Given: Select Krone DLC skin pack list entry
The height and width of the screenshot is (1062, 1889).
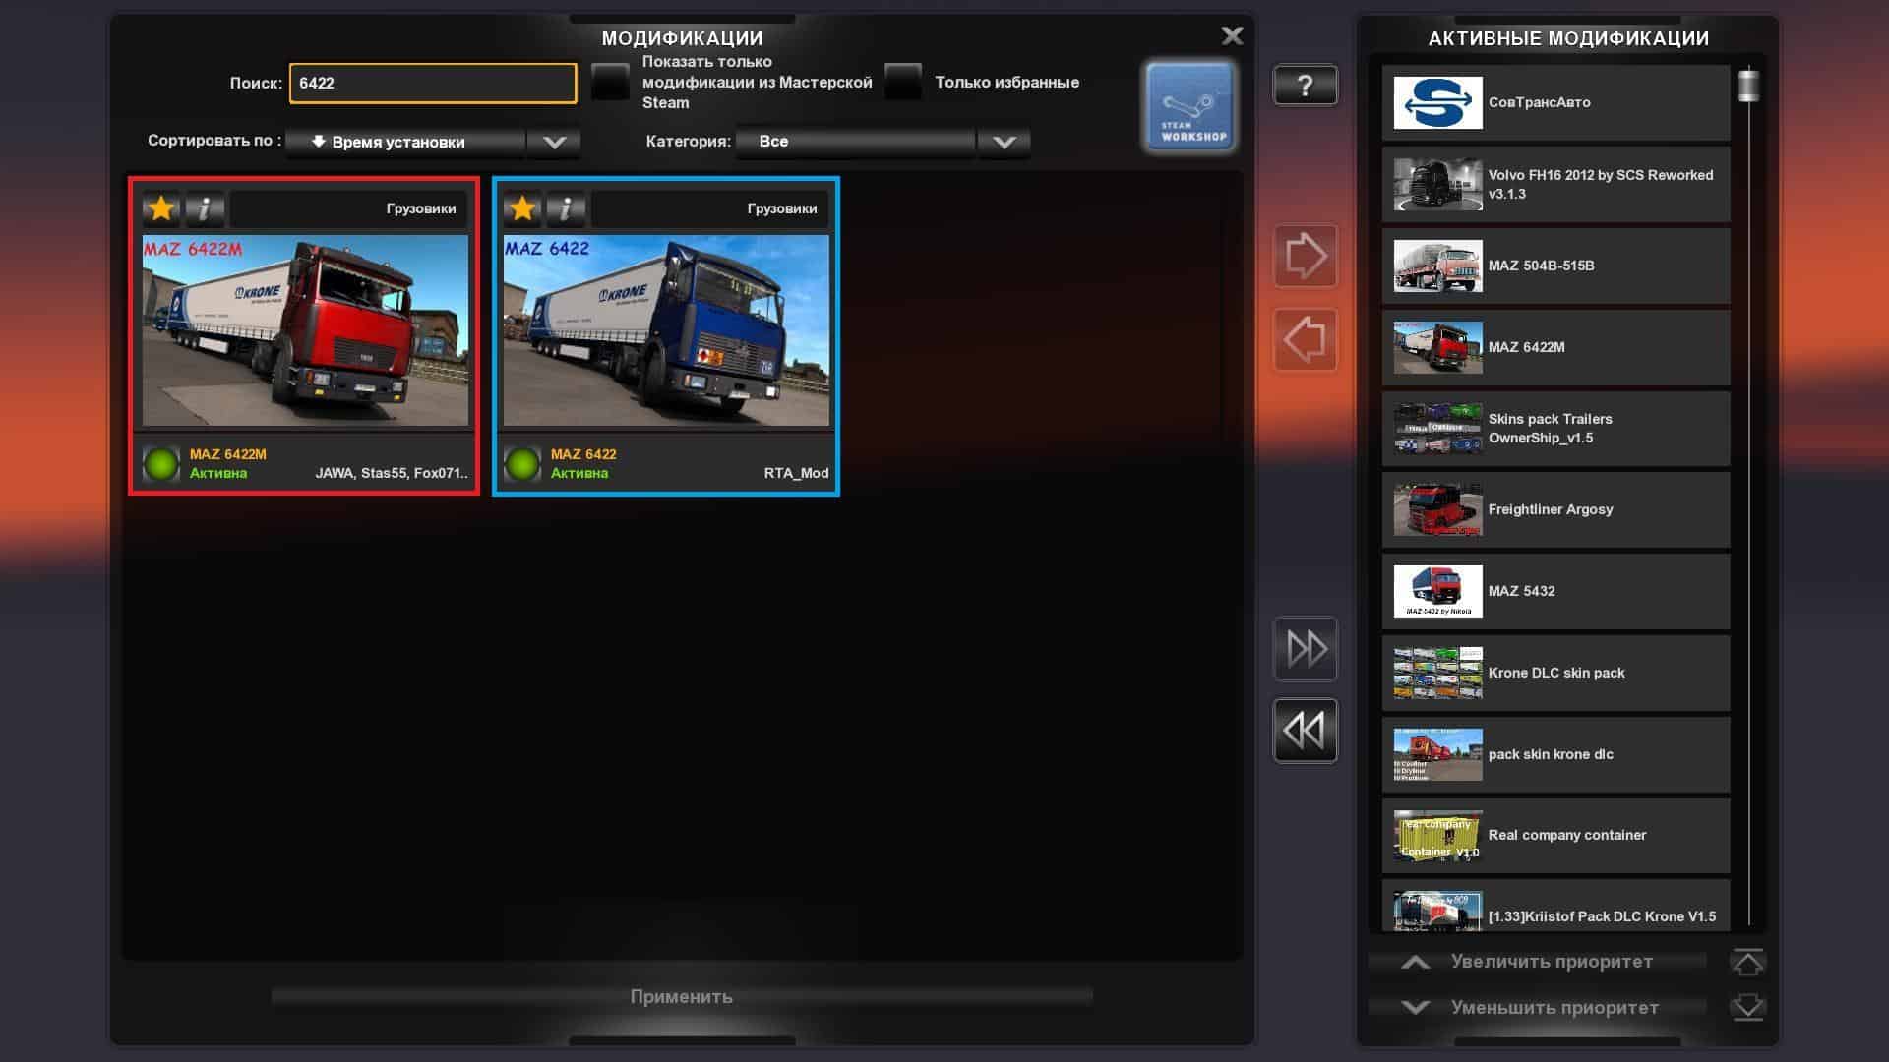Looking at the screenshot, I should [1554, 673].
